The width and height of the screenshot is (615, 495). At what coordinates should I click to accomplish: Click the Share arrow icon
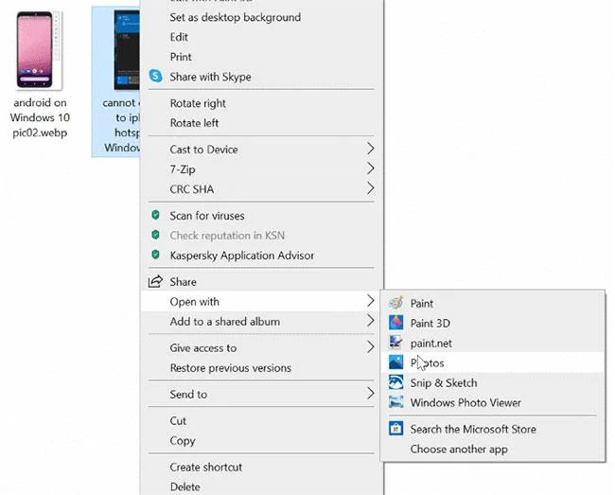155,281
